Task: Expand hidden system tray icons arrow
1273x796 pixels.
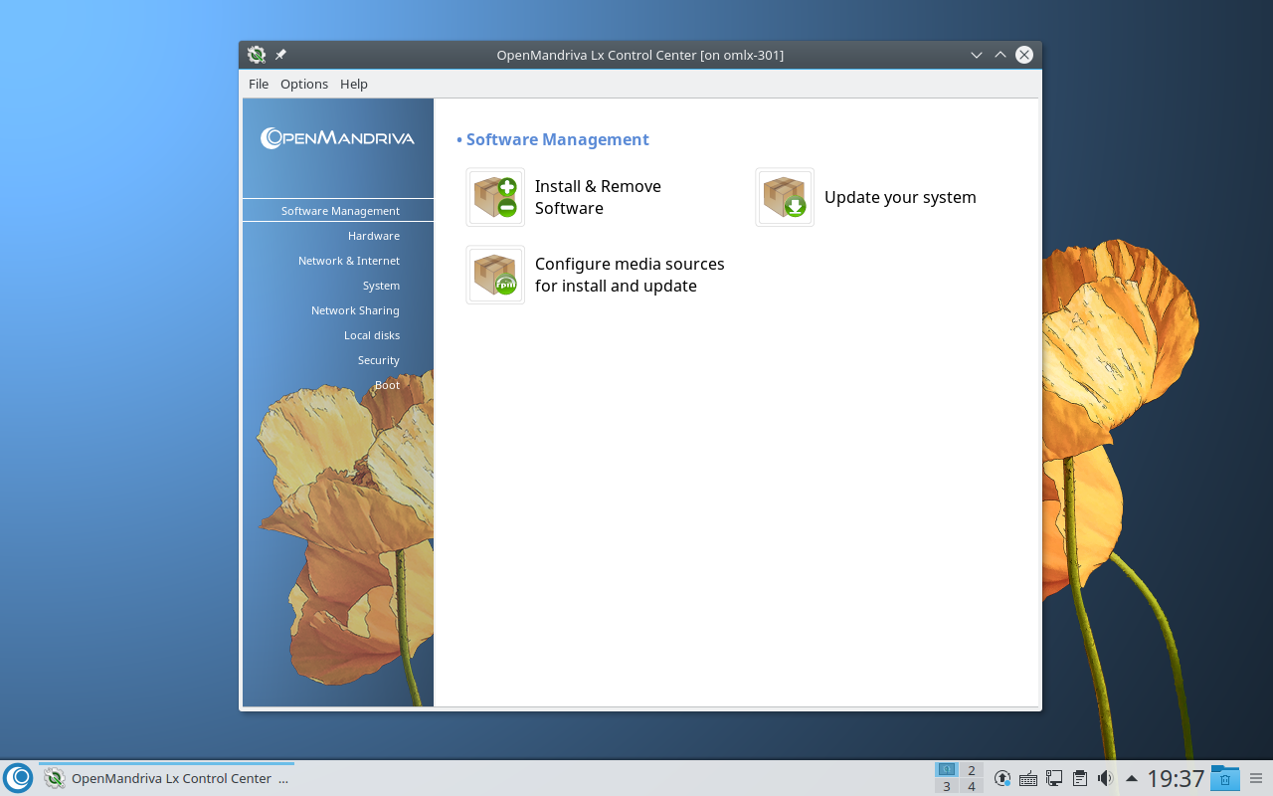Action: pos(1131,778)
